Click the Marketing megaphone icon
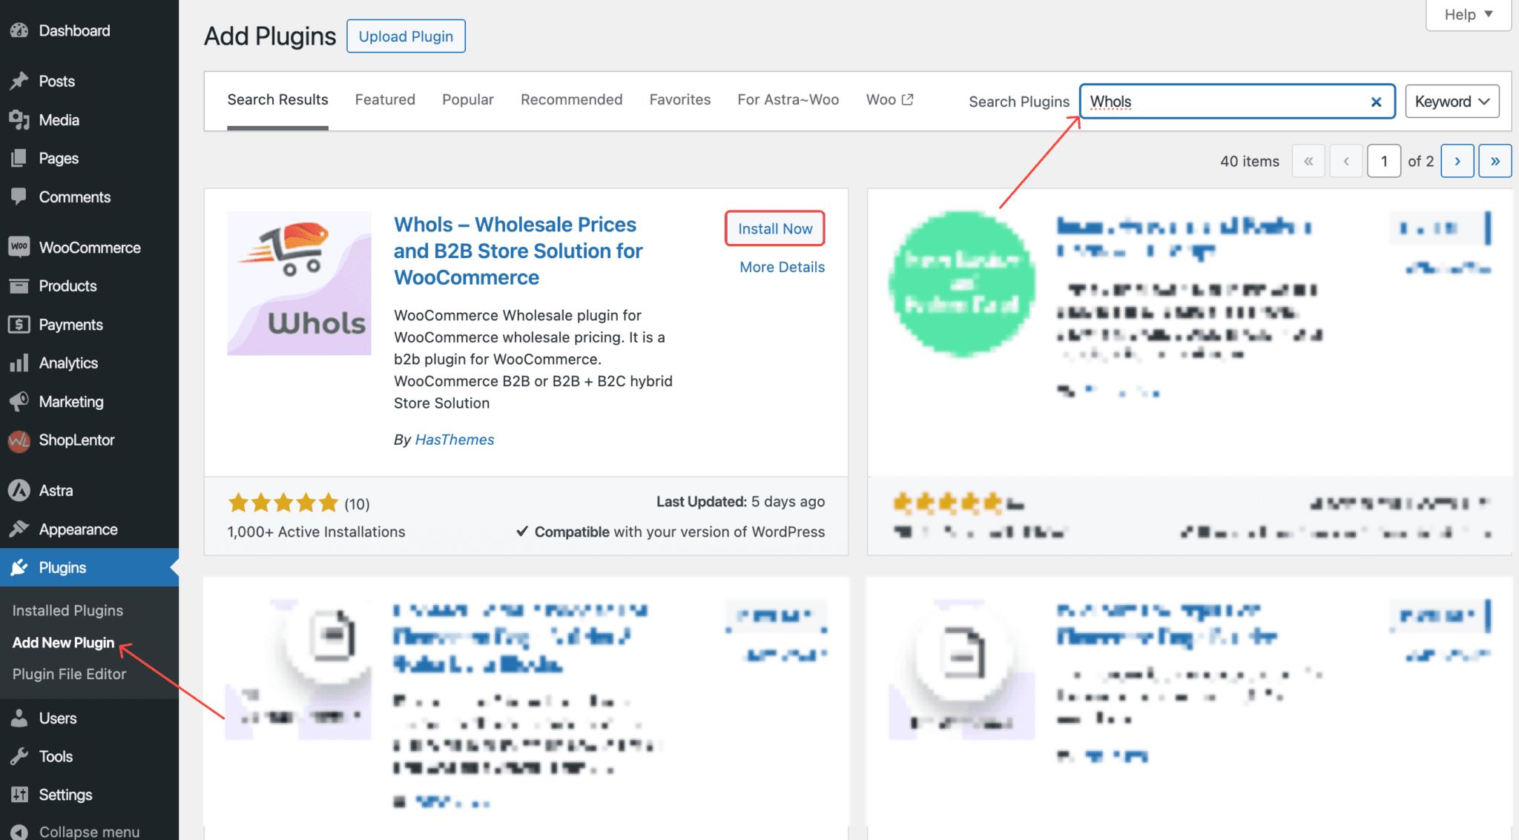This screenshot has width=1519, height=840. tap(19, 401)
